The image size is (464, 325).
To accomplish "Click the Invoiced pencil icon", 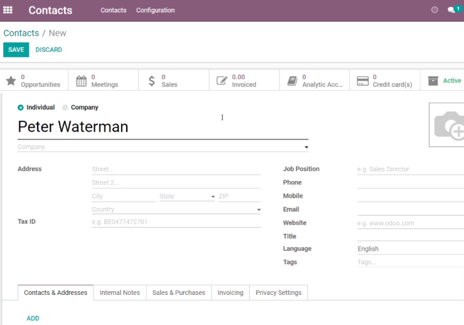I will click(222, 80).
